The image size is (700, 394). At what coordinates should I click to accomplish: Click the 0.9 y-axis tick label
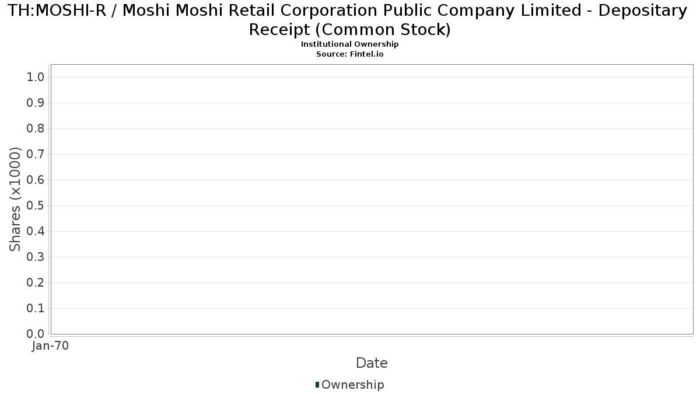[36, 103]
